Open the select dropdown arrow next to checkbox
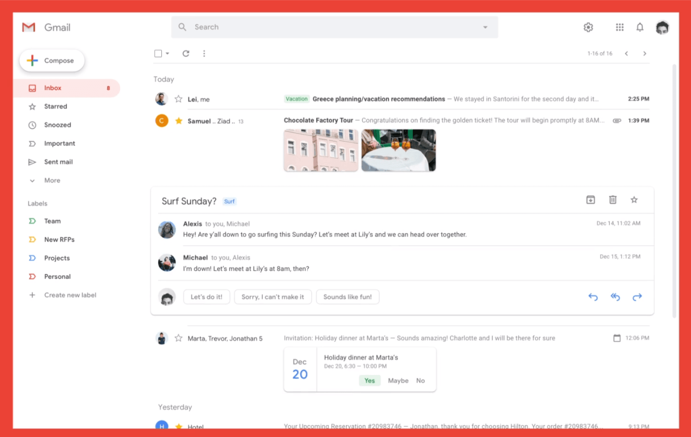The width and height of the screenshot is (691, 437). click(167, 53)
